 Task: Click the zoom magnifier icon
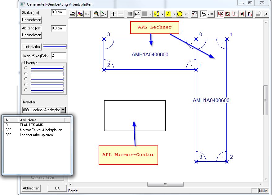(x=96, y=14)
